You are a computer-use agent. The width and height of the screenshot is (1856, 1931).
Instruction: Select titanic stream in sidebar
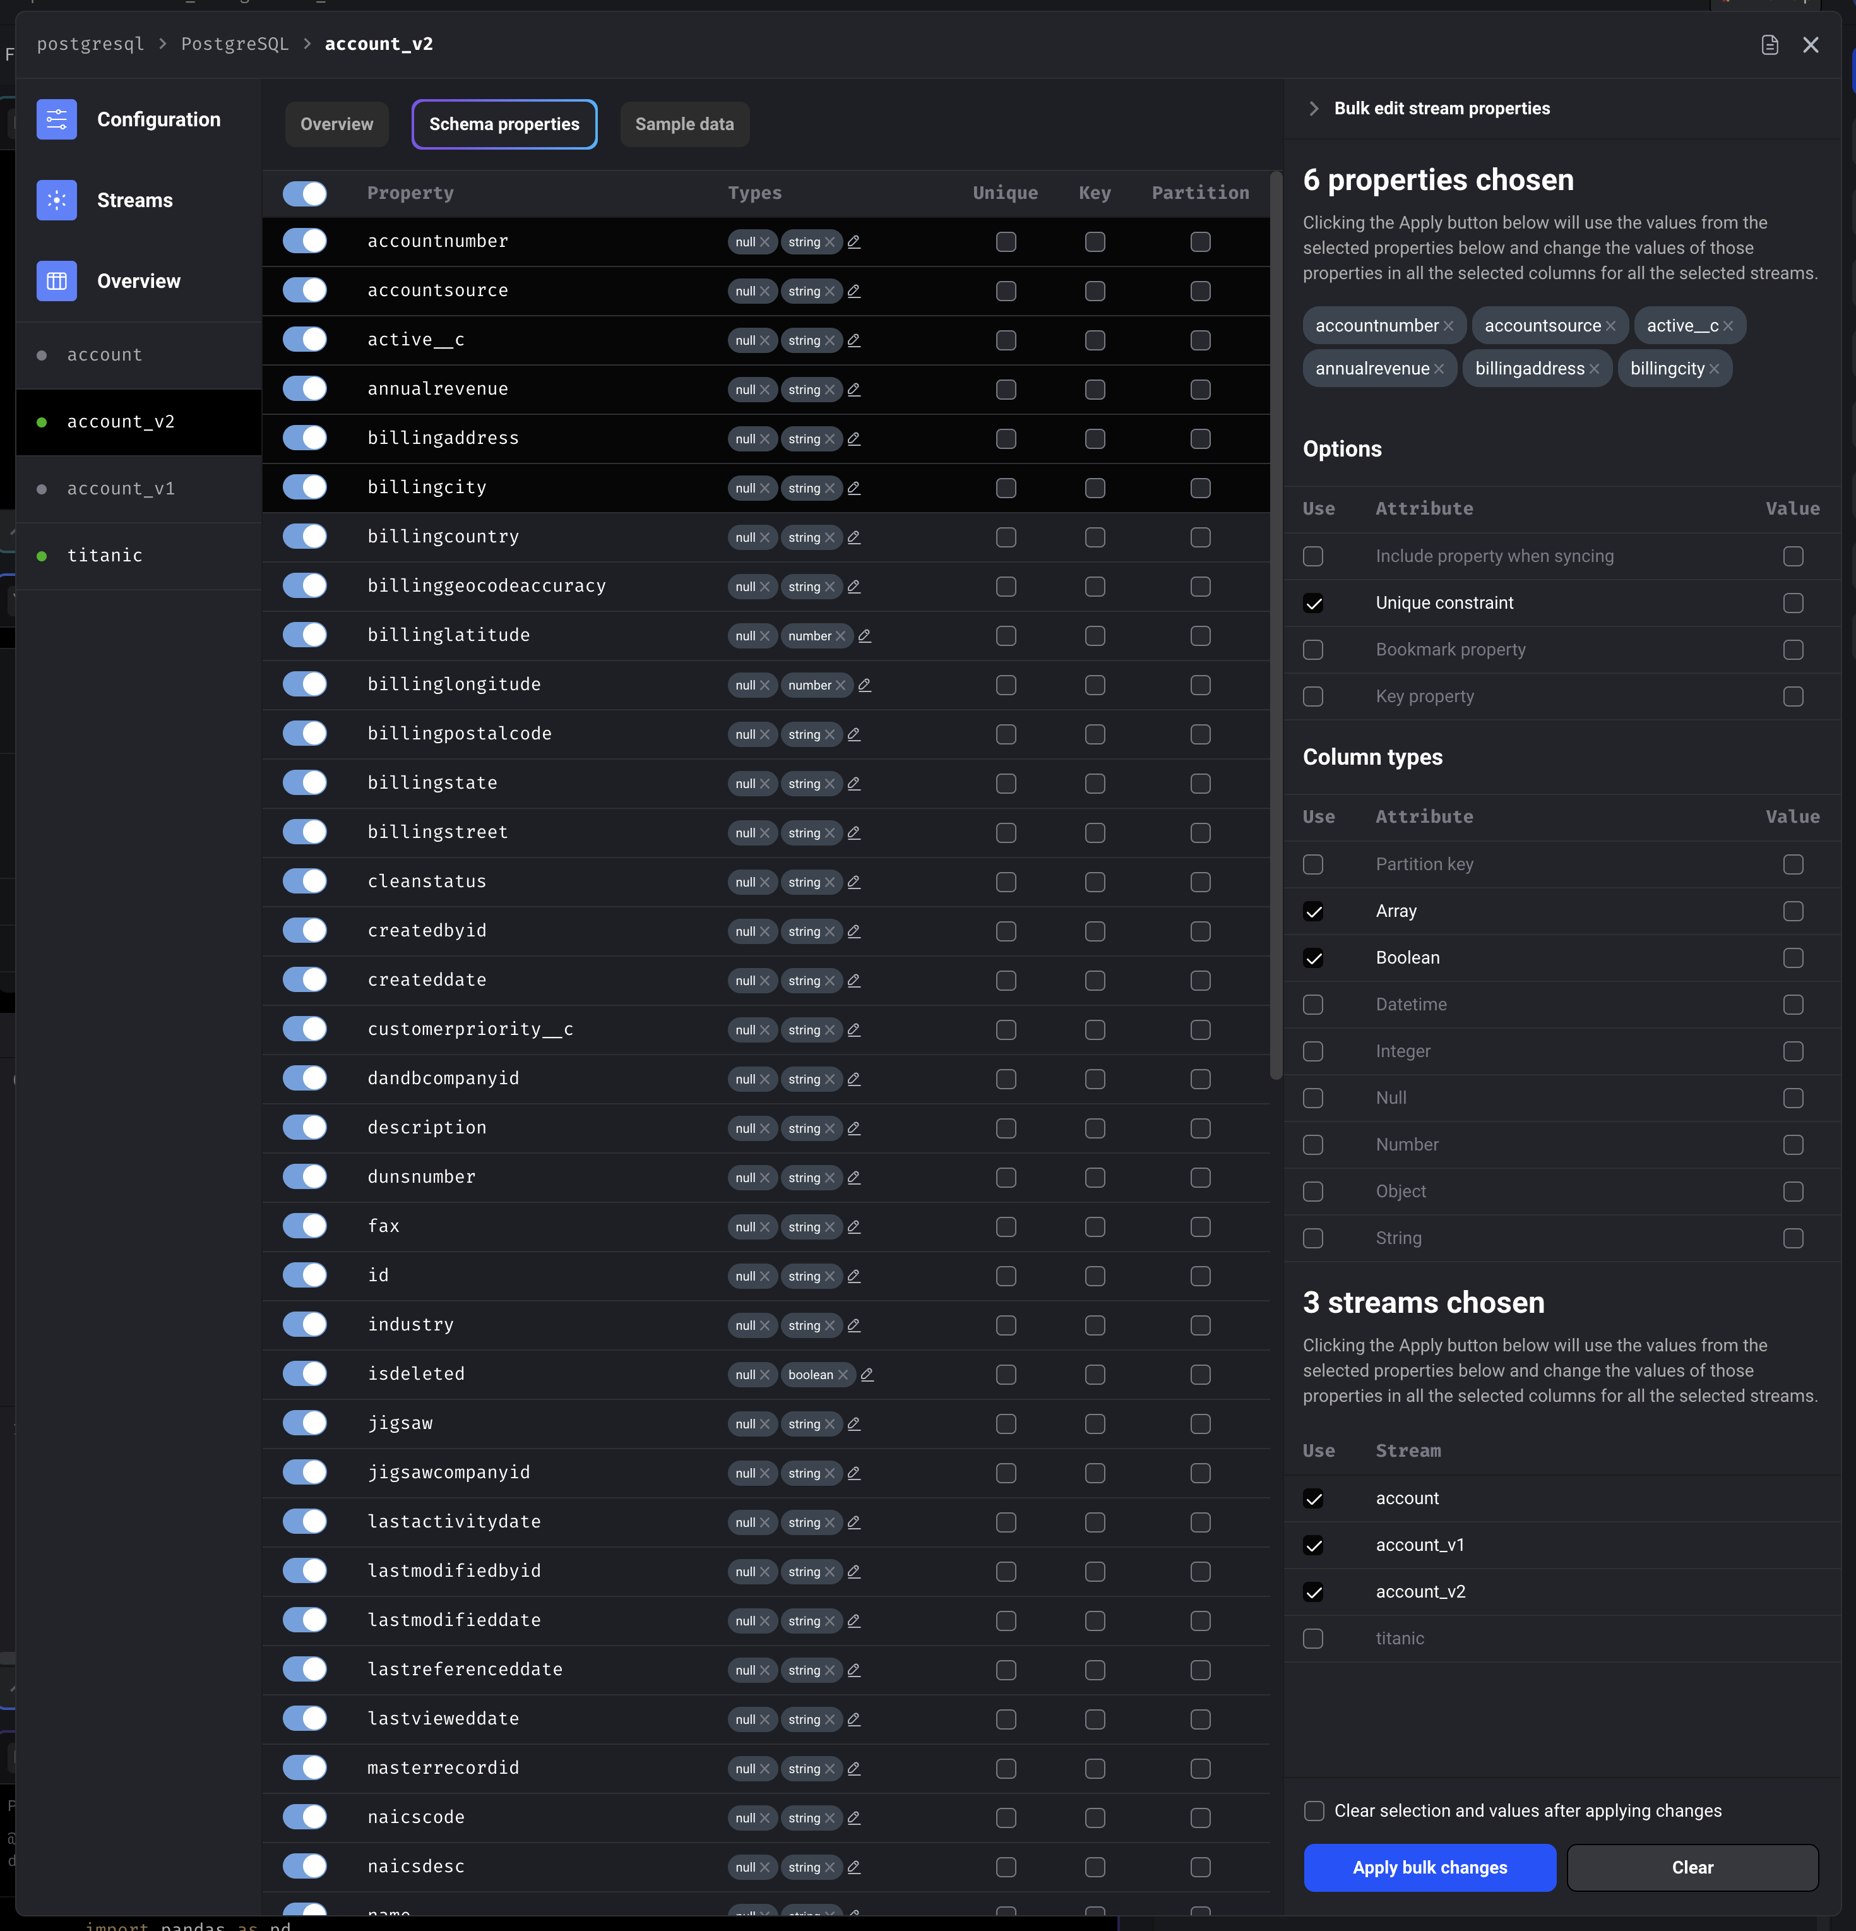click(x=139, y=557)
